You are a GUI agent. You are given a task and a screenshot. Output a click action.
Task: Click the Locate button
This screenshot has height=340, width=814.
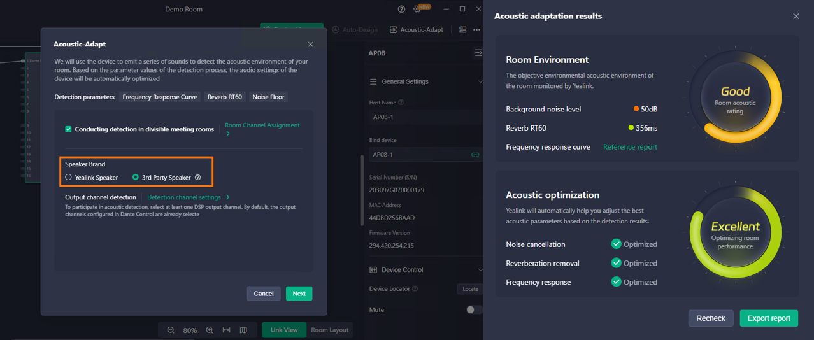[470, 289]
